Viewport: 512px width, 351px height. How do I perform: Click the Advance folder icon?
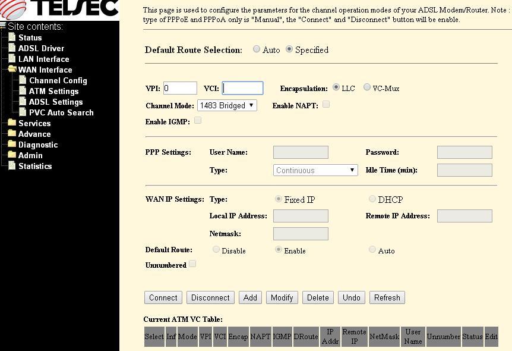(12, 133)
